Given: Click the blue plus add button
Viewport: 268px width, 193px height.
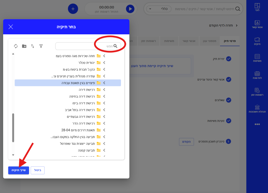Looking at the screenshot, I should pyautogui.click(x=73, y=9).
